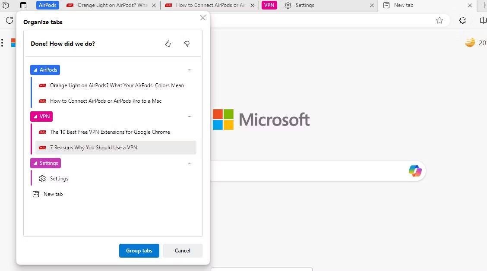This screenshot has height=271, width=487.
Task: Open more options for the AirPods group
Action: tap(189, 69)
